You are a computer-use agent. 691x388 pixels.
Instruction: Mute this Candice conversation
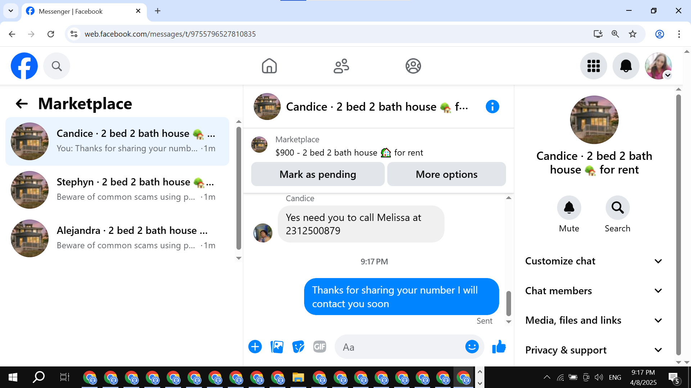click(x=569, y=214)
